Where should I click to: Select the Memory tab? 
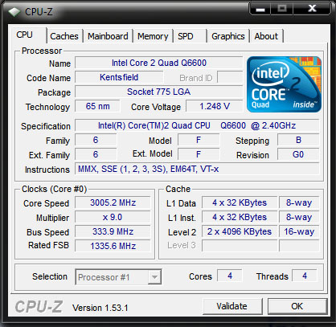click(x=153, y=36)
